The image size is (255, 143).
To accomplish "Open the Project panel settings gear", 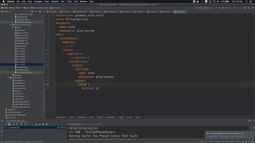I will coord(40,12).
